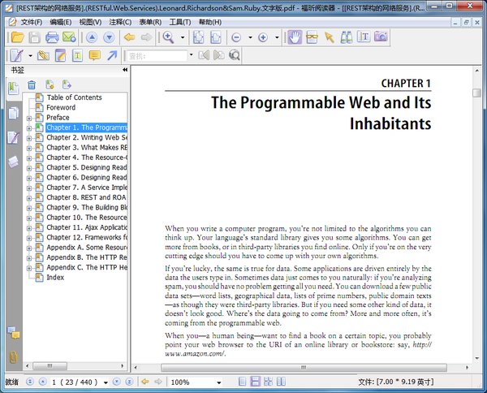Open the zoom tool dropdown arrow
Image resolution: width=487 pixels, height=393 pixels.
tap(183, 37)
